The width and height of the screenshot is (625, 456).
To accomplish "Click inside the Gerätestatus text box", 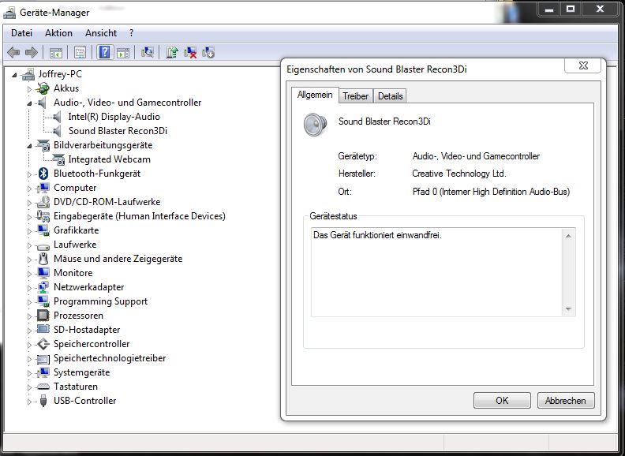I will (434, 272).
